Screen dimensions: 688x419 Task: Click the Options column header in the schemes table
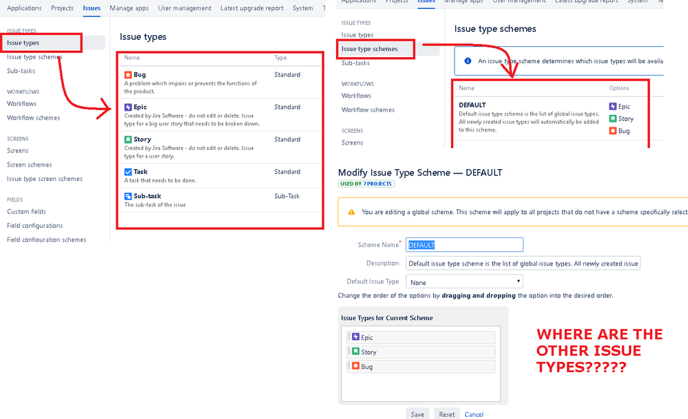(618, 88)
